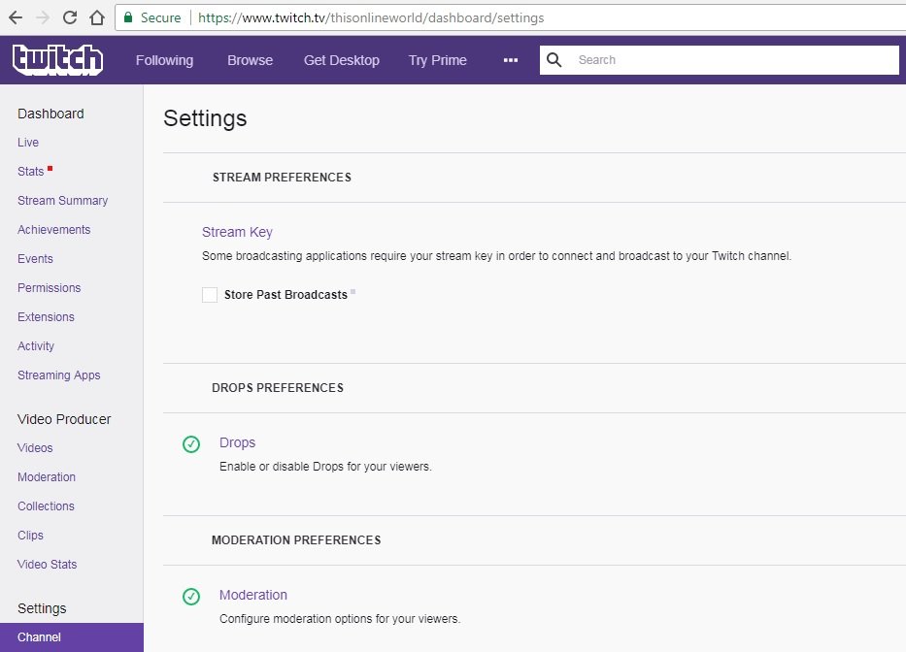Click the search magnifier icon
The width and height of the screenshot is (906, 652).
554,59
